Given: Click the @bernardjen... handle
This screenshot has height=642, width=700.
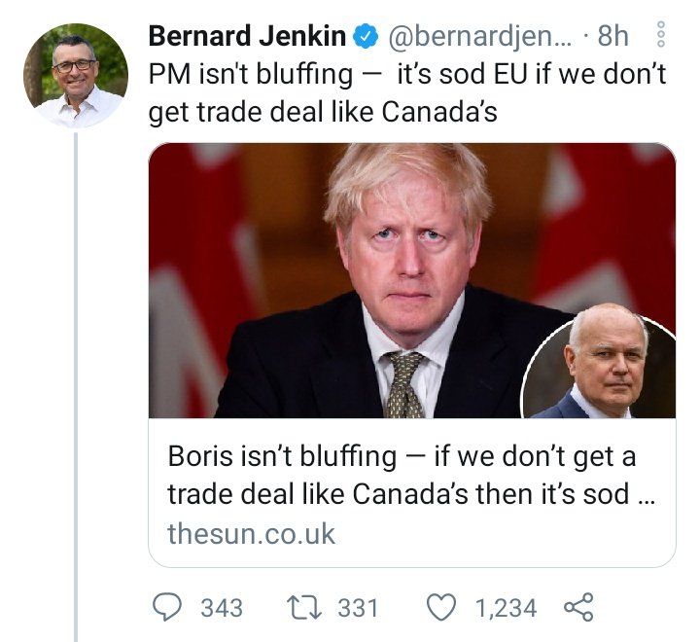Looking at the screenshot, I should point(480,37).
